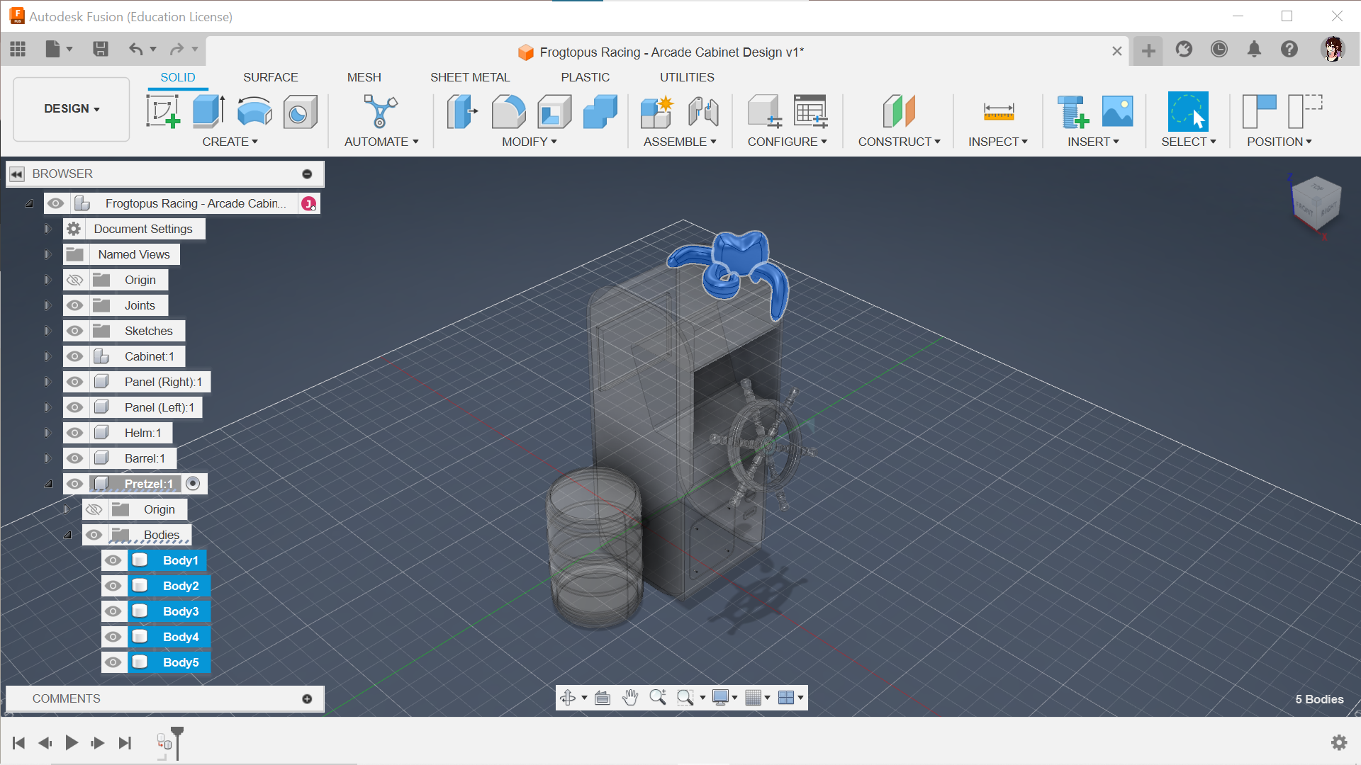Viewport: 1361px width, 765px height.
Task: Toggle visibility of Joints folder
Action: [x=75, y=305]
